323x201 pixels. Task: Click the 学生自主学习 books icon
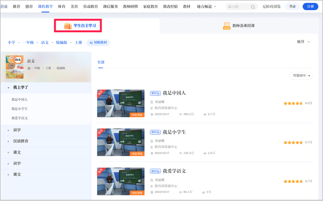[x=68, y=26]
